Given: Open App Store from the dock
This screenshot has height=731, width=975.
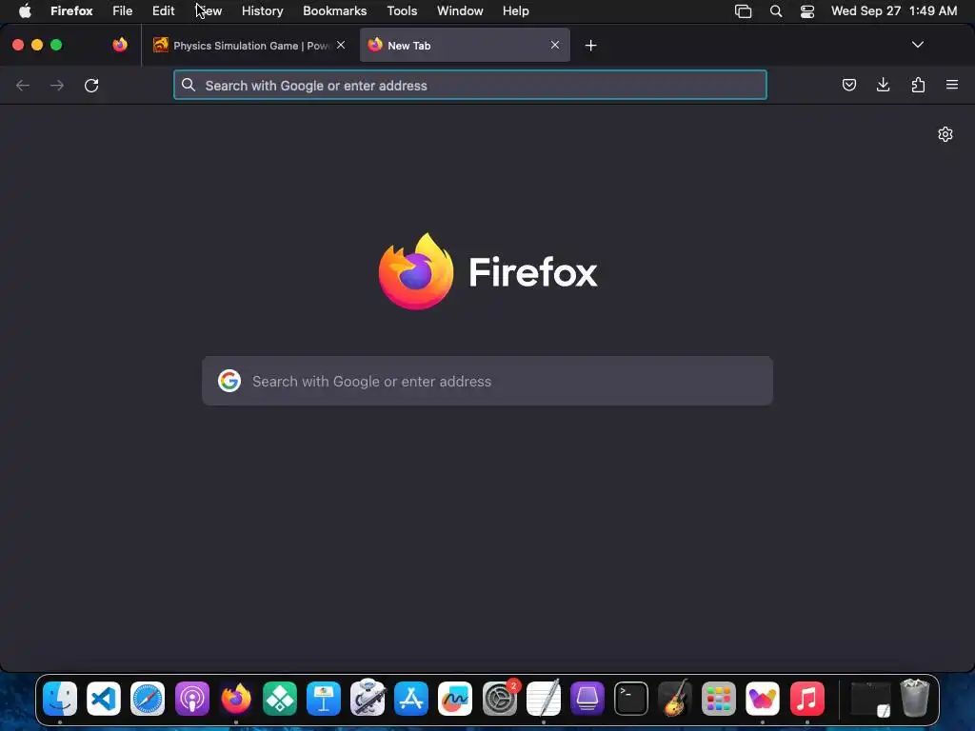Looking at the screenshot, I should (x=411, y=699).
